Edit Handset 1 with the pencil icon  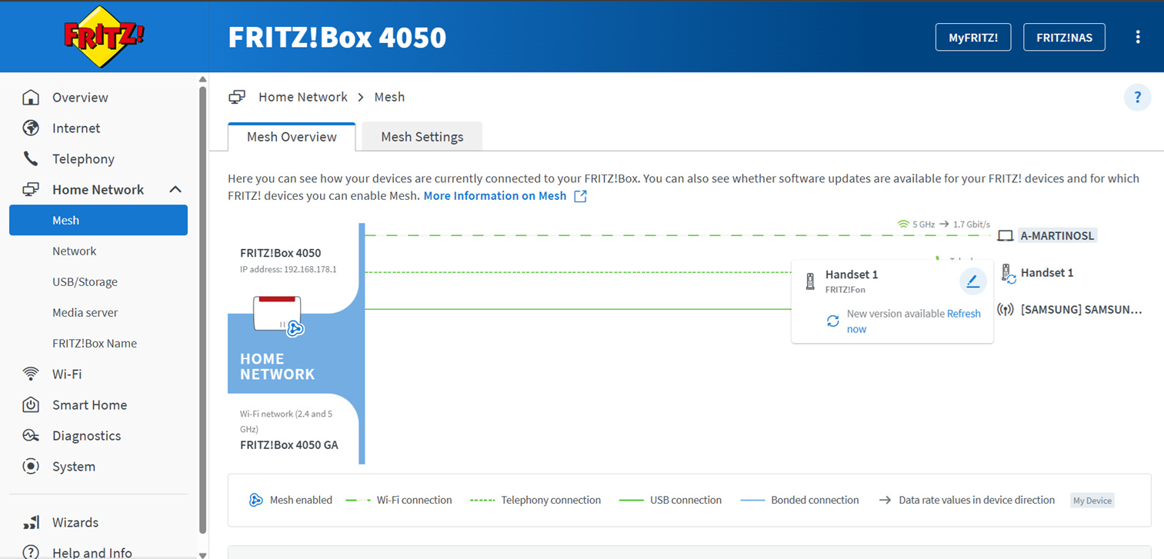973,281
